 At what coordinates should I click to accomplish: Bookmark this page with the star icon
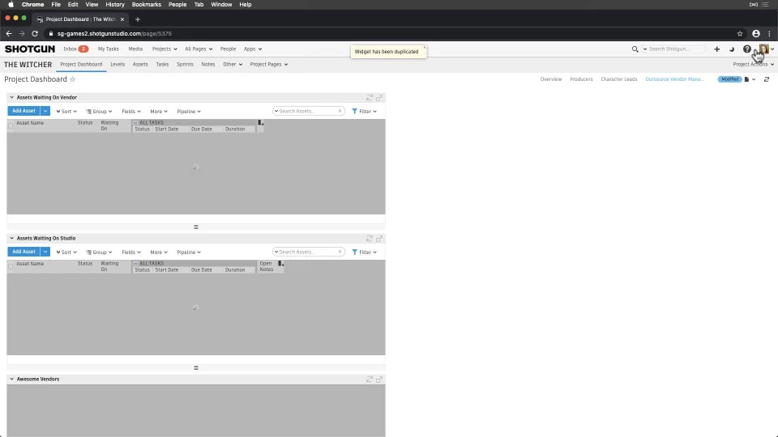740,34
